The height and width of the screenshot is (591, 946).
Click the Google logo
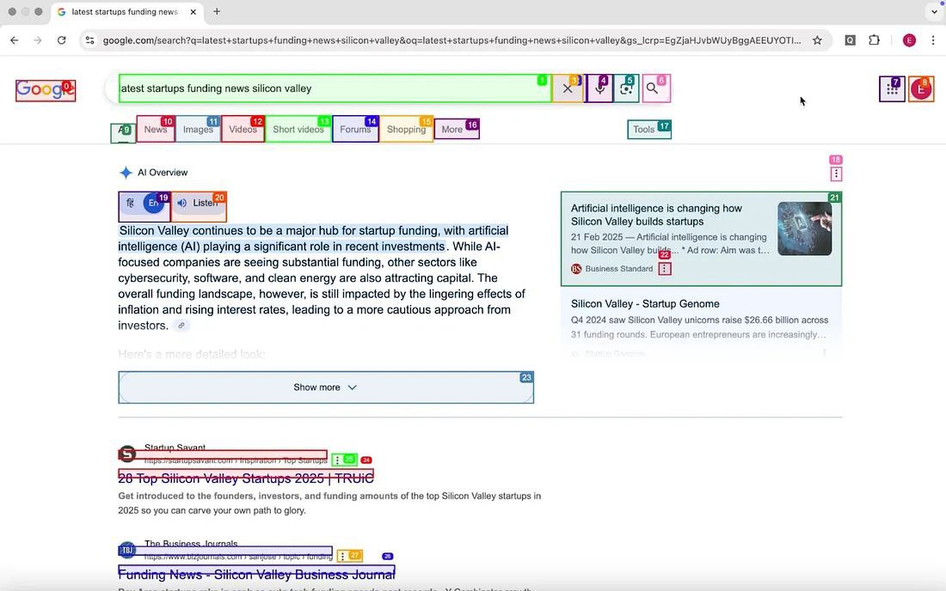click(46, 89)
